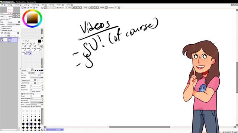
Task: Click the black foreground color swatch
Action: click(x=39, y=41)
